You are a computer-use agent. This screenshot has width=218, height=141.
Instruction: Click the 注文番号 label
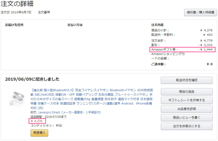click(44, 13)
